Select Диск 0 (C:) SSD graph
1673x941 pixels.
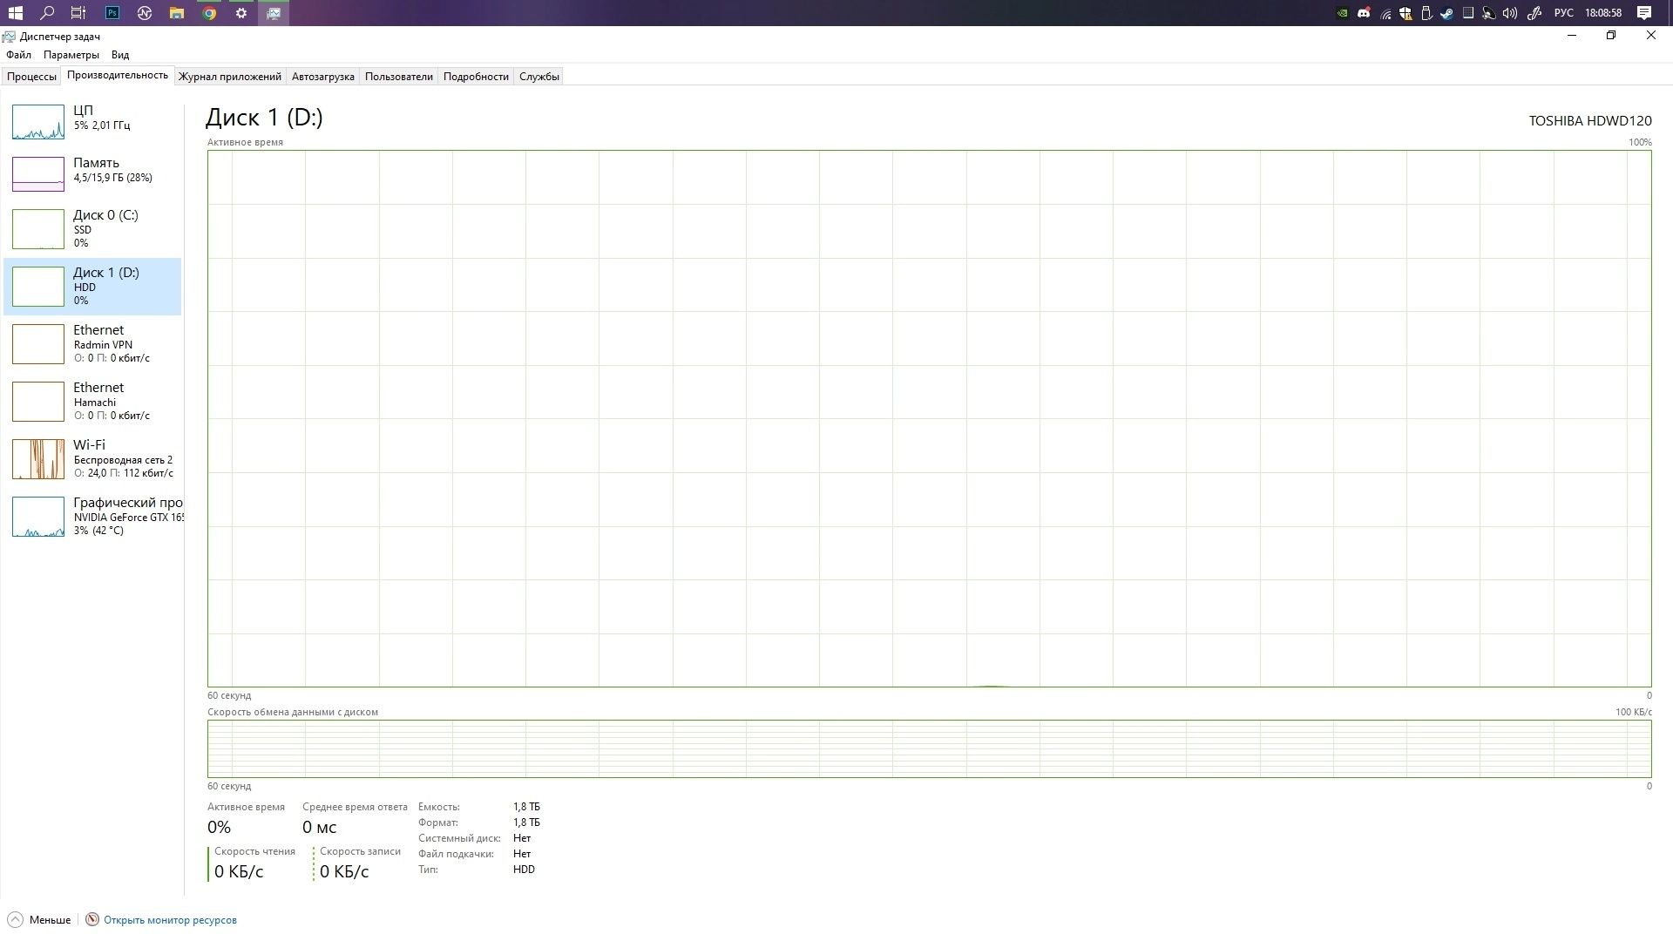38,228
